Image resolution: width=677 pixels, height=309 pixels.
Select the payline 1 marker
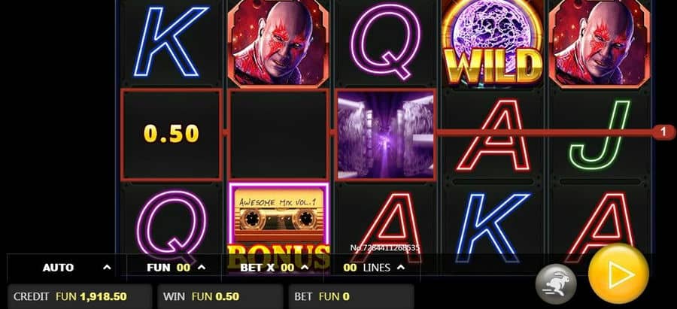point(664,132)
